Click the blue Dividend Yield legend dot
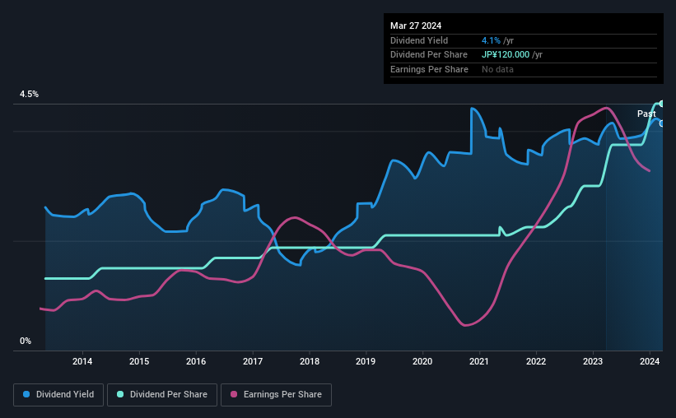This screenshot has height=418, width=676. (x=26, y=394)
